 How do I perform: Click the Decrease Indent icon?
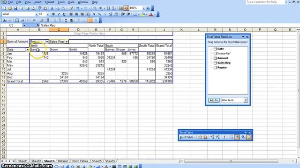click(123, 14)
